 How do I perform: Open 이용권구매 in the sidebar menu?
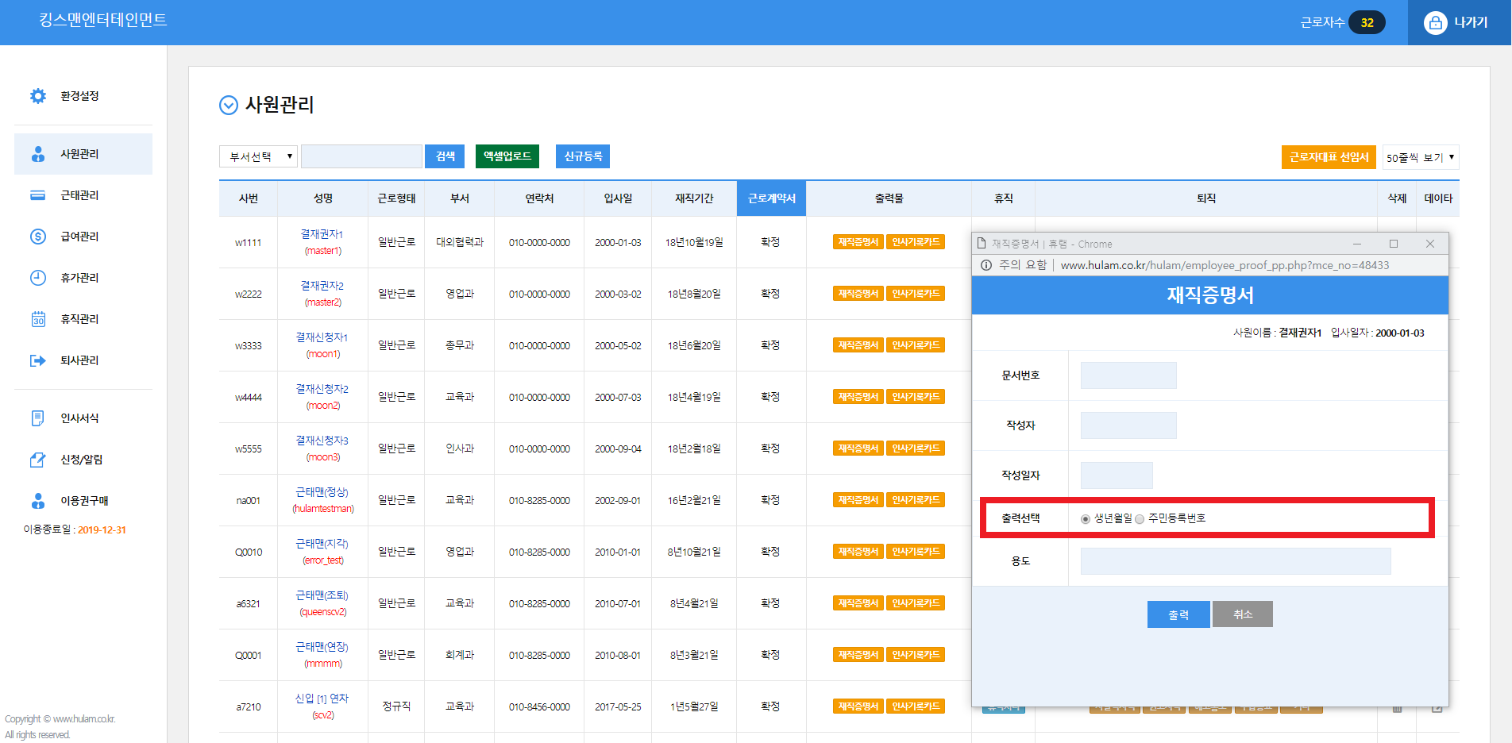point(84,501)
